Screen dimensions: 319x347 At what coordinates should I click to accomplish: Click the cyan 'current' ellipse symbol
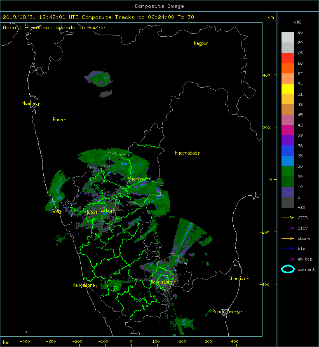click(x=288, y=269)
